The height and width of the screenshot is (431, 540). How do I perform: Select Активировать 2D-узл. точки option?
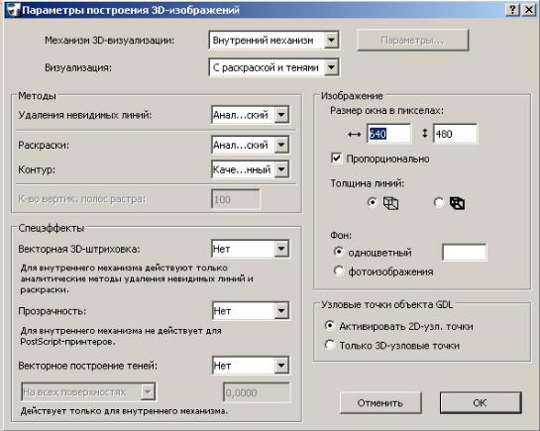coord(330,326)
